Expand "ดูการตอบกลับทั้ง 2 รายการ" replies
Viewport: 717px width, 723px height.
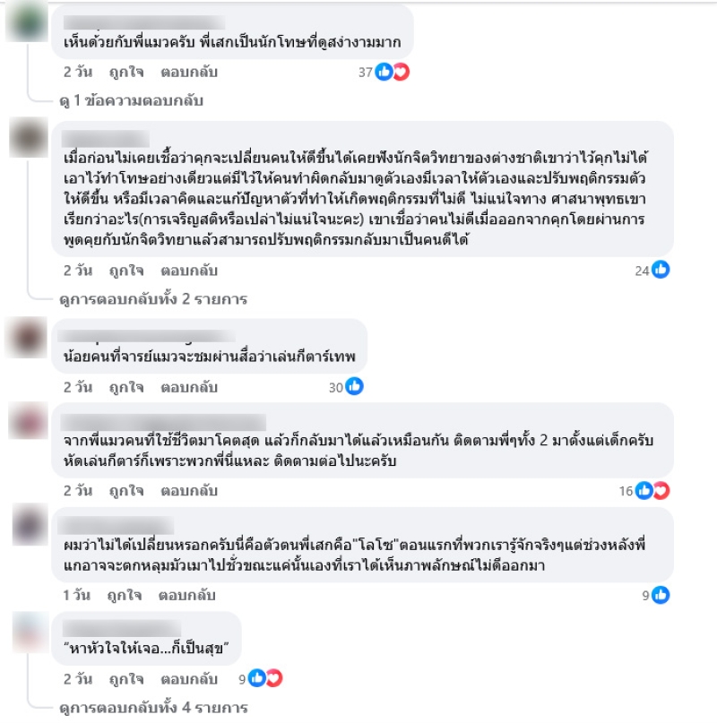(x=153, y=299)
